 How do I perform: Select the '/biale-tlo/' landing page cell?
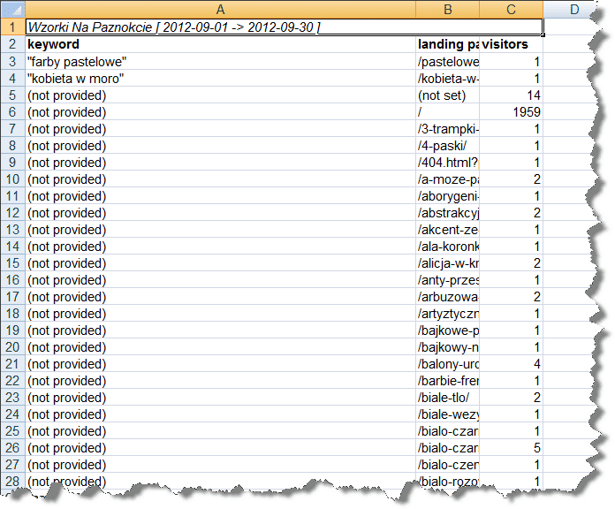click(447, 398)
